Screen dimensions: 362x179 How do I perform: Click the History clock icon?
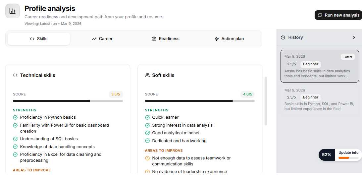click(283, 37)
